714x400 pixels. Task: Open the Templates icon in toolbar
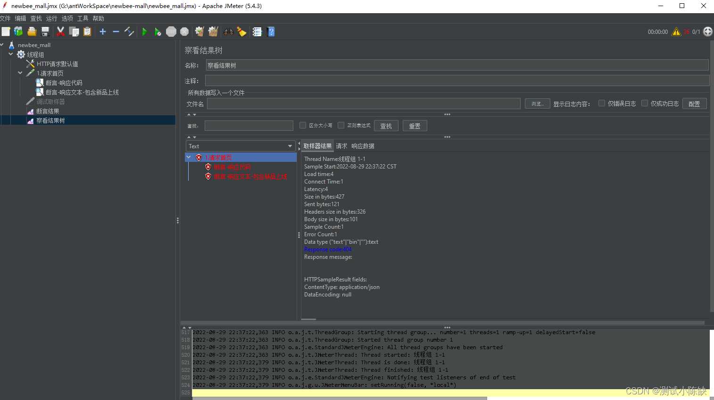[18, 32]
